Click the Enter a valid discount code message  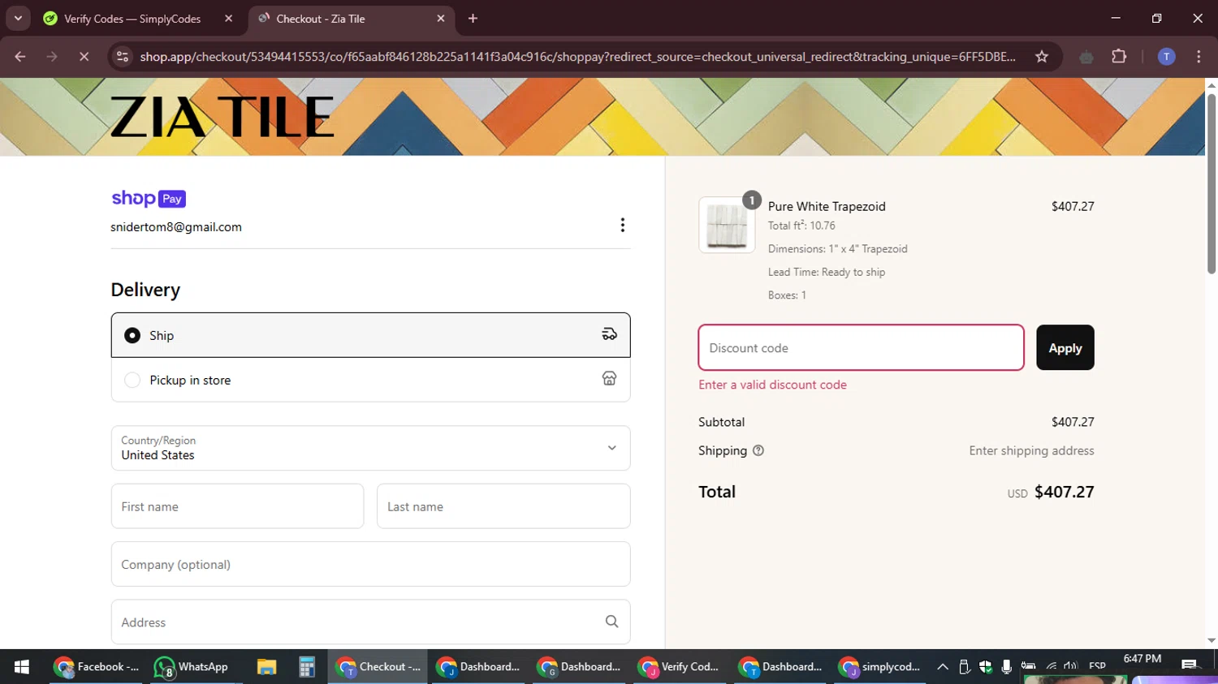point(772,385)
